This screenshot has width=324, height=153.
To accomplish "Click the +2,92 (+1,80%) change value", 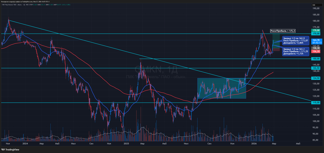I will [x=66, y=5].
